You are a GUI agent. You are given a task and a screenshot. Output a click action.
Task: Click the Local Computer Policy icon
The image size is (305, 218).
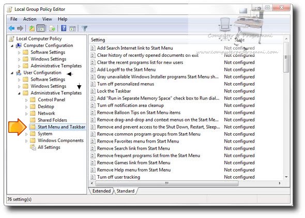(11, 39)
